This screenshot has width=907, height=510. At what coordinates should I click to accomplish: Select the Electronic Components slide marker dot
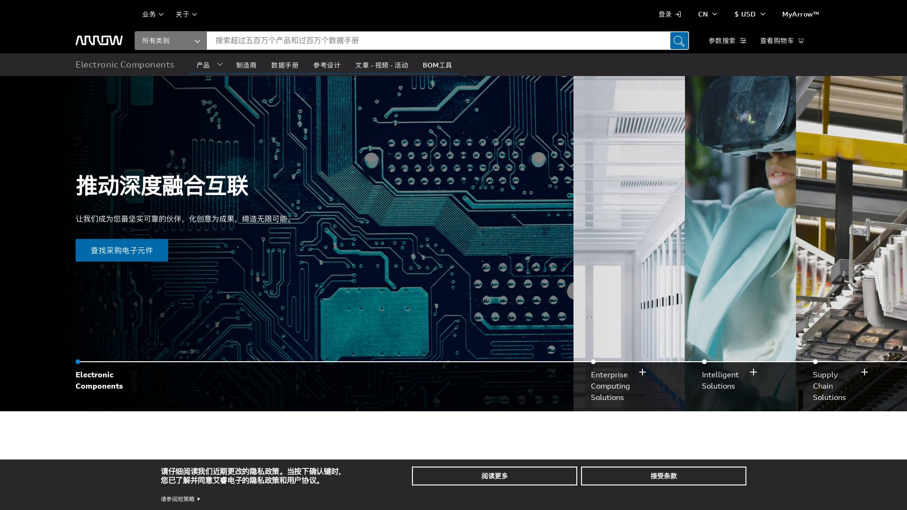(x=78, y=362)
